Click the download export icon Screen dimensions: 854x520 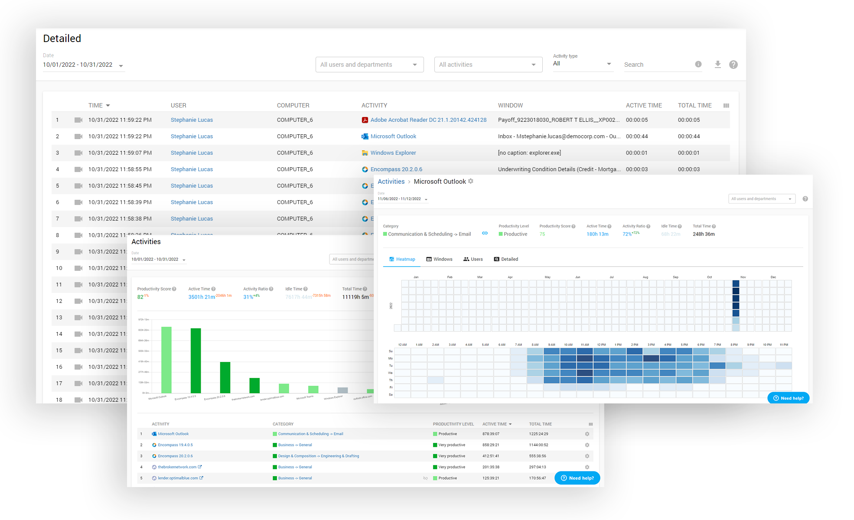click(718, 64)
